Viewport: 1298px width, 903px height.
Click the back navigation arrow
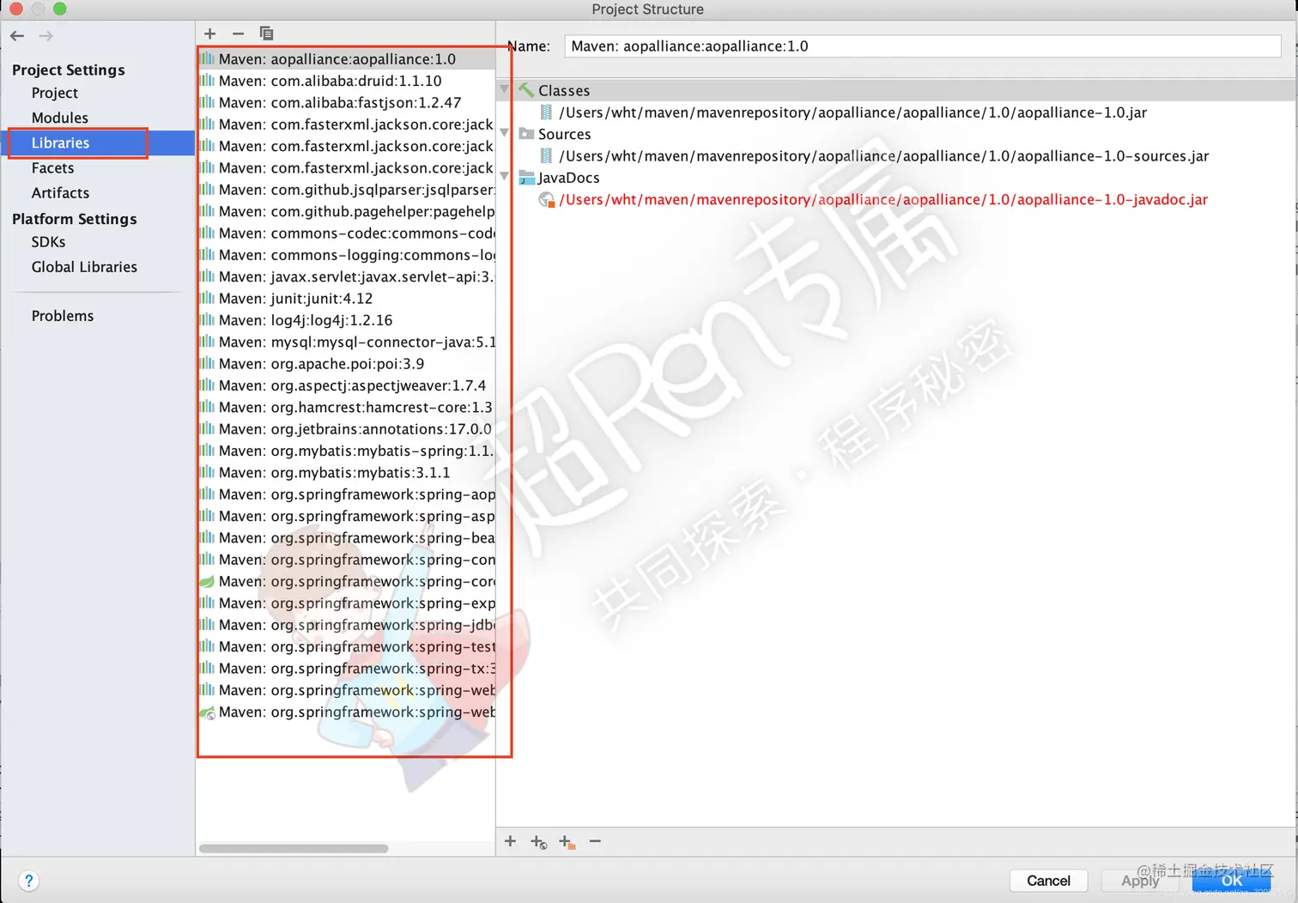click(x=17, y=36)
